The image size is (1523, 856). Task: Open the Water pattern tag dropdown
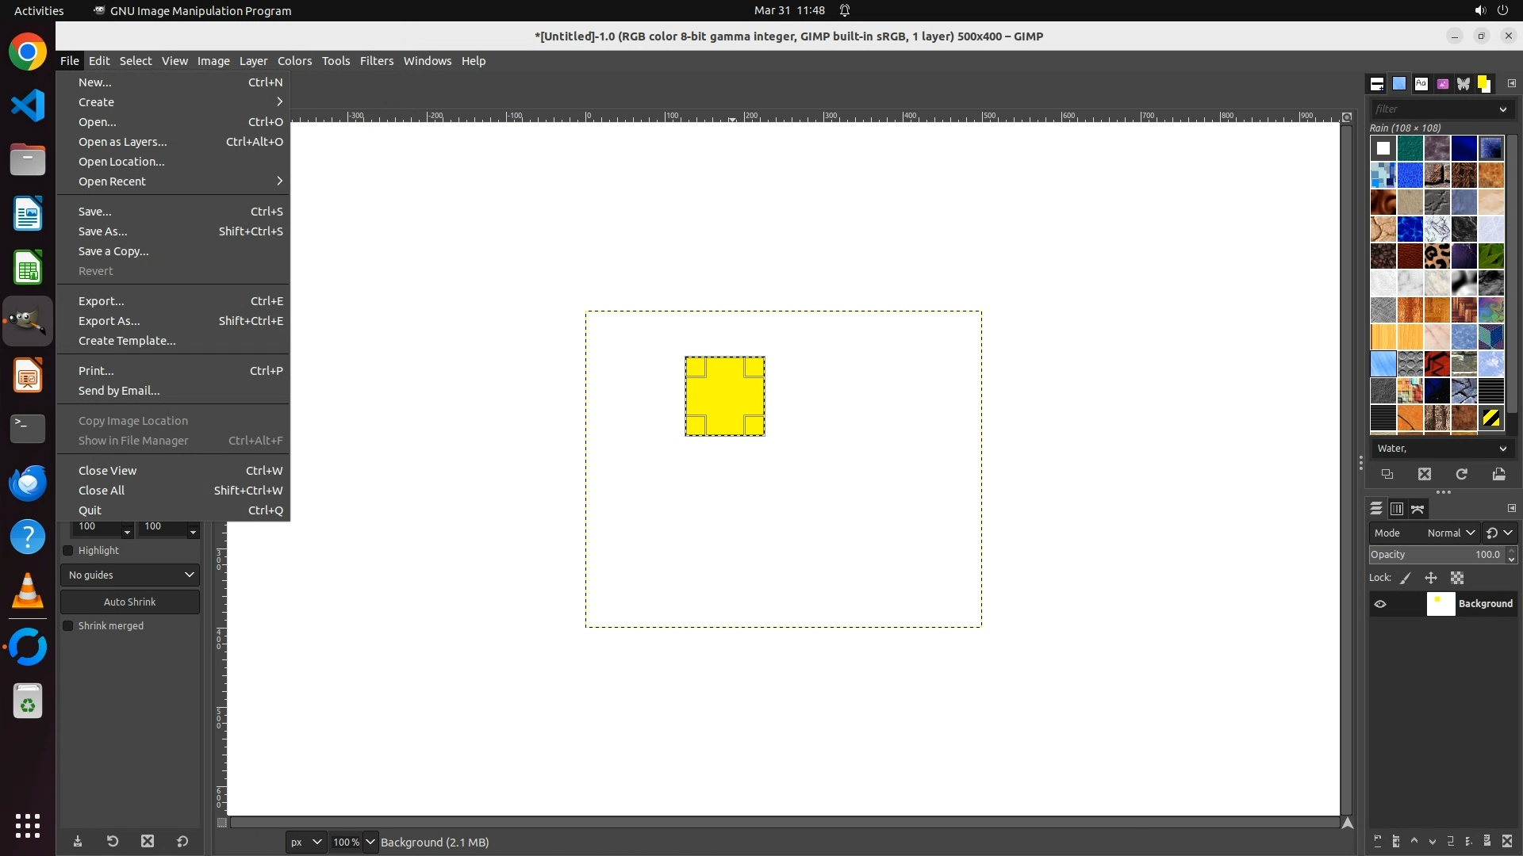coord(1502,449)
